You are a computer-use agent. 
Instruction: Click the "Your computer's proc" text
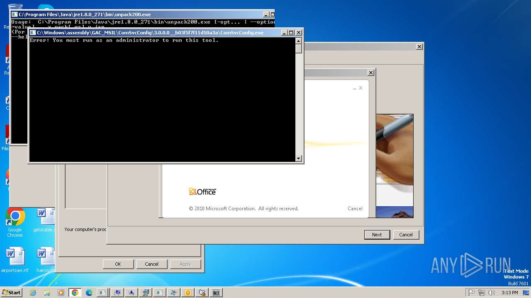[x=85, y=229]
